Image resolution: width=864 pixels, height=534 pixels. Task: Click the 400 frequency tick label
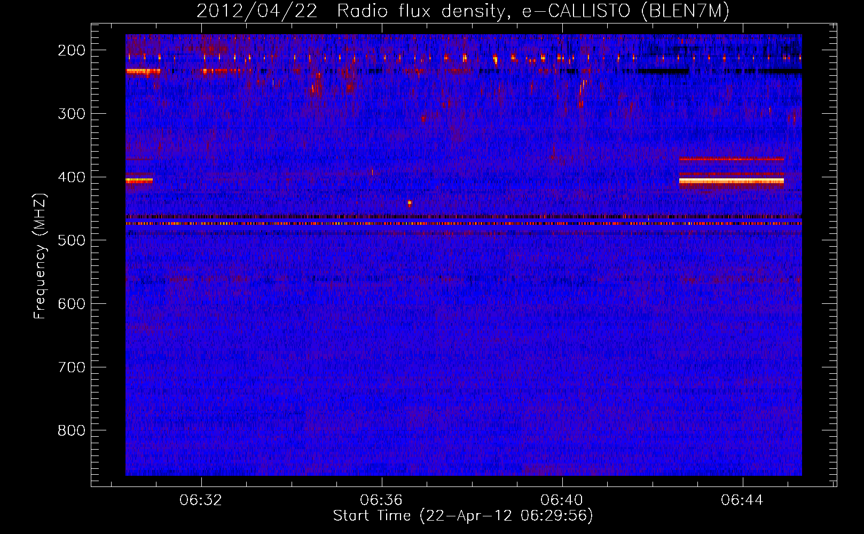point(72,177)
